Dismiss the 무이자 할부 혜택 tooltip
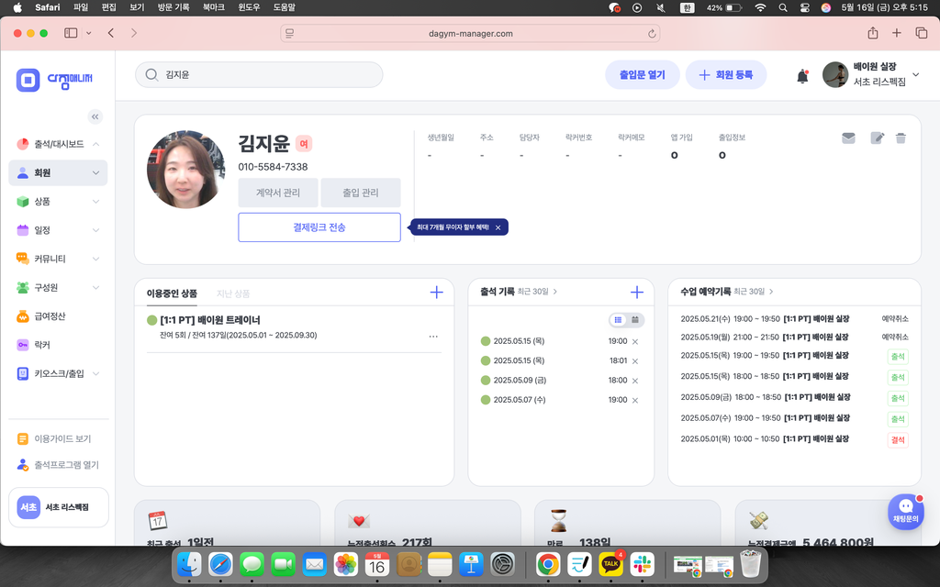Viewport: 940px width, 587px height. tap(498, 227)
